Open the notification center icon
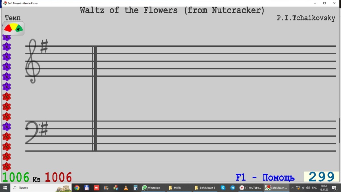The image size is (341, 192). point(334,188)
